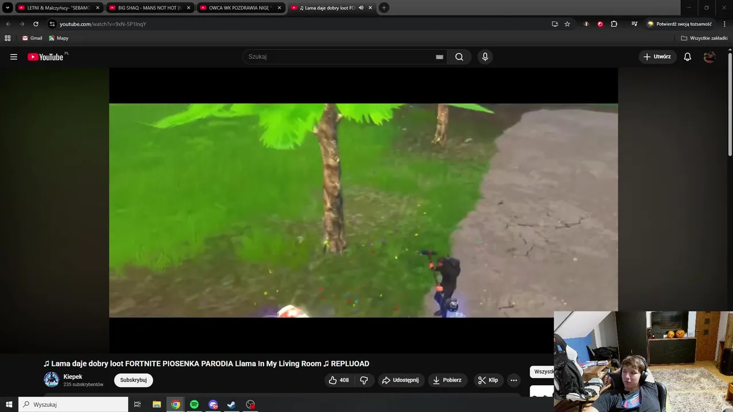Open Task View on the taskbar
The image size is (733, 412).
point(137,405)
